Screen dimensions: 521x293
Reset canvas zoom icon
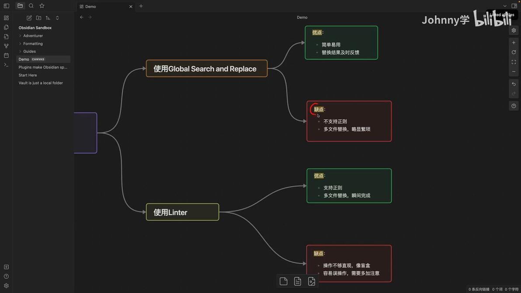coord(514,52)
